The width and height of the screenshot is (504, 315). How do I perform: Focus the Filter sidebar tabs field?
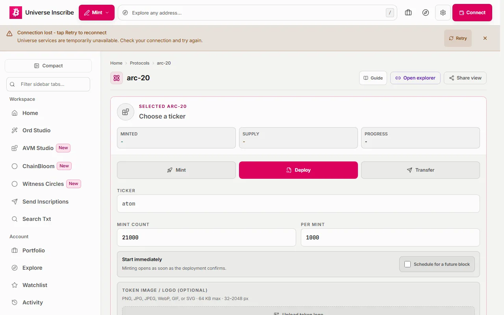(x=48, y=84)
